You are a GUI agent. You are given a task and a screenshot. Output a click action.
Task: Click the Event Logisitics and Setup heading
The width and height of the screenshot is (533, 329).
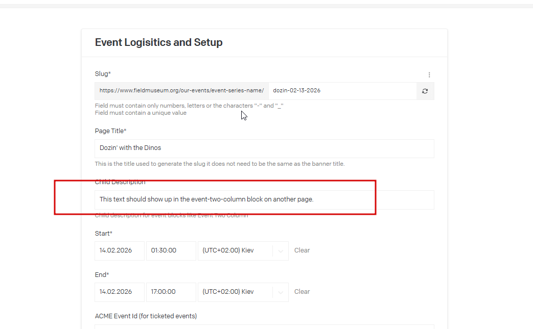click(158, 42)
